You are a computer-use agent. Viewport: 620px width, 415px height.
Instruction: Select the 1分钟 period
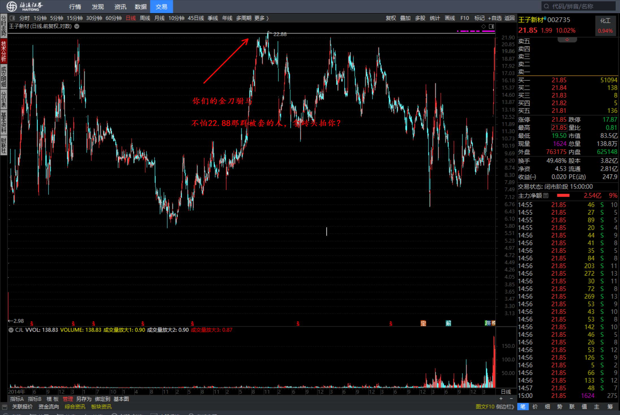coord(40,18)
